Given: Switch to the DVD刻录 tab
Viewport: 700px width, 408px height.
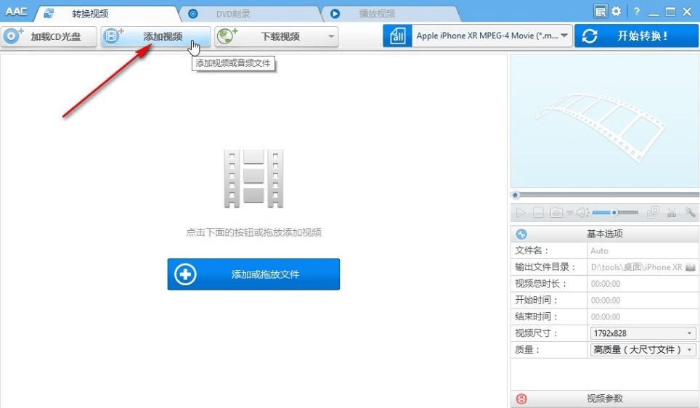Looking at the screenshot, I should (233, 14).
